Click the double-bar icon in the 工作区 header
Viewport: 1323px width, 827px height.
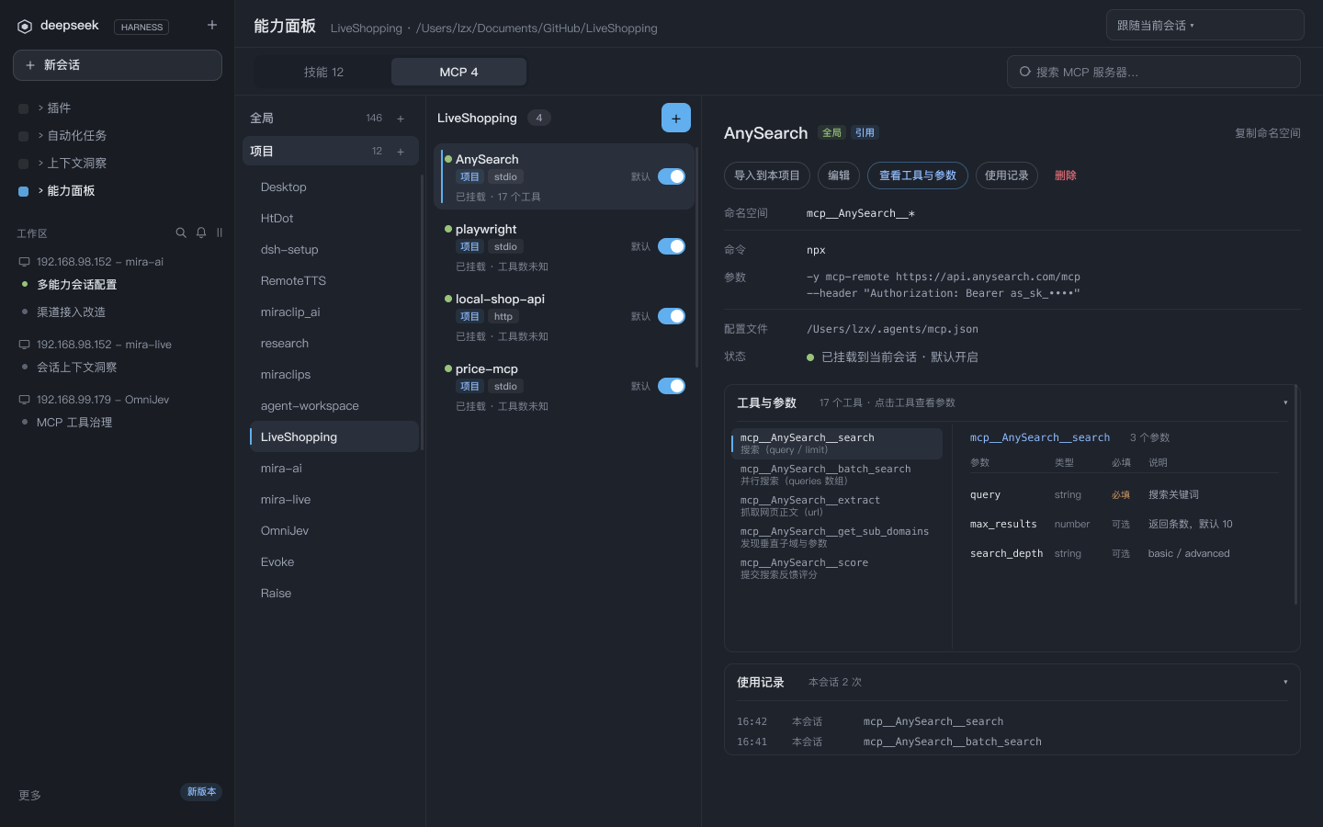tap(220, 232)
